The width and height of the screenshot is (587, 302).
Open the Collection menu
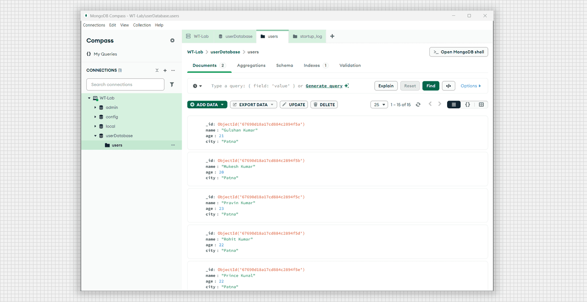[x=142, y=25]
